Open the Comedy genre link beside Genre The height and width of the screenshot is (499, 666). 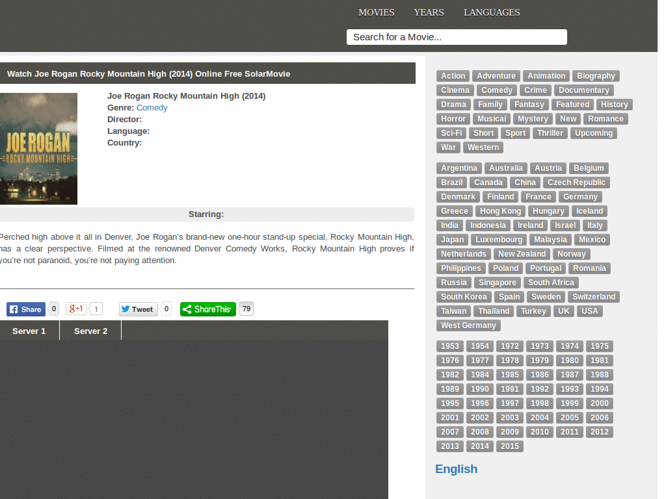[x=152, y=108]
